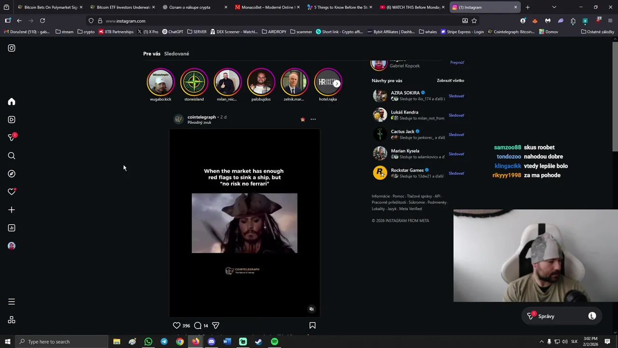Open the Správy messages floating button
This screenshot has height=348, width=618.
point(562,316)
